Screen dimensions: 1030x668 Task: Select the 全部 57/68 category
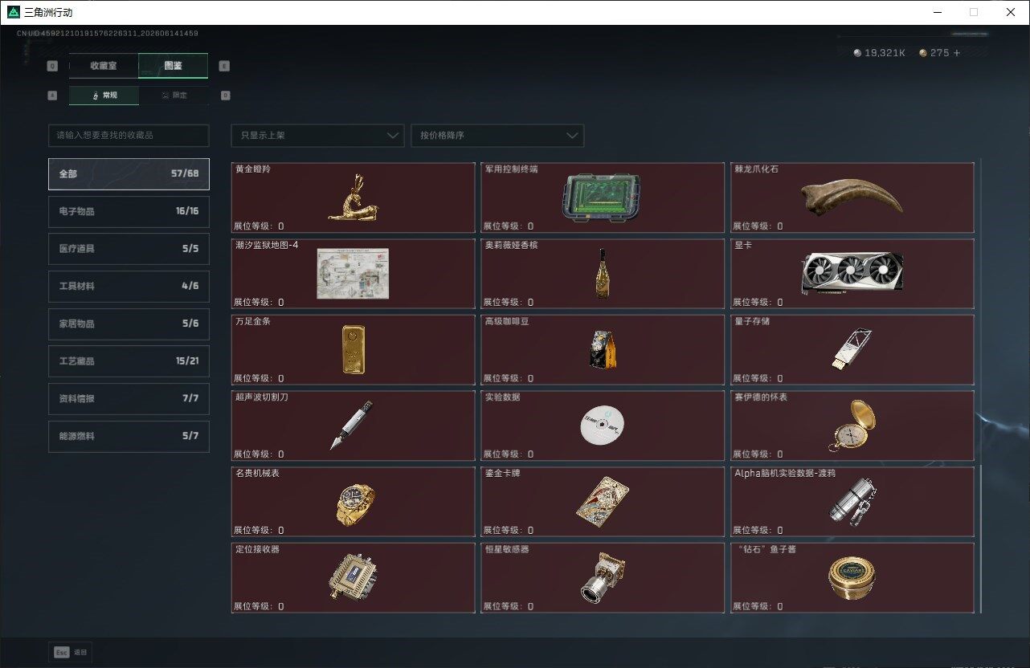point(129,173)
